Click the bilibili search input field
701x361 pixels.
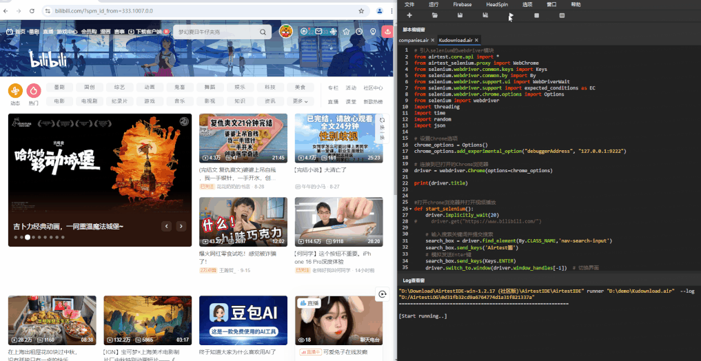pyautogui.click(x=217, y=32)
